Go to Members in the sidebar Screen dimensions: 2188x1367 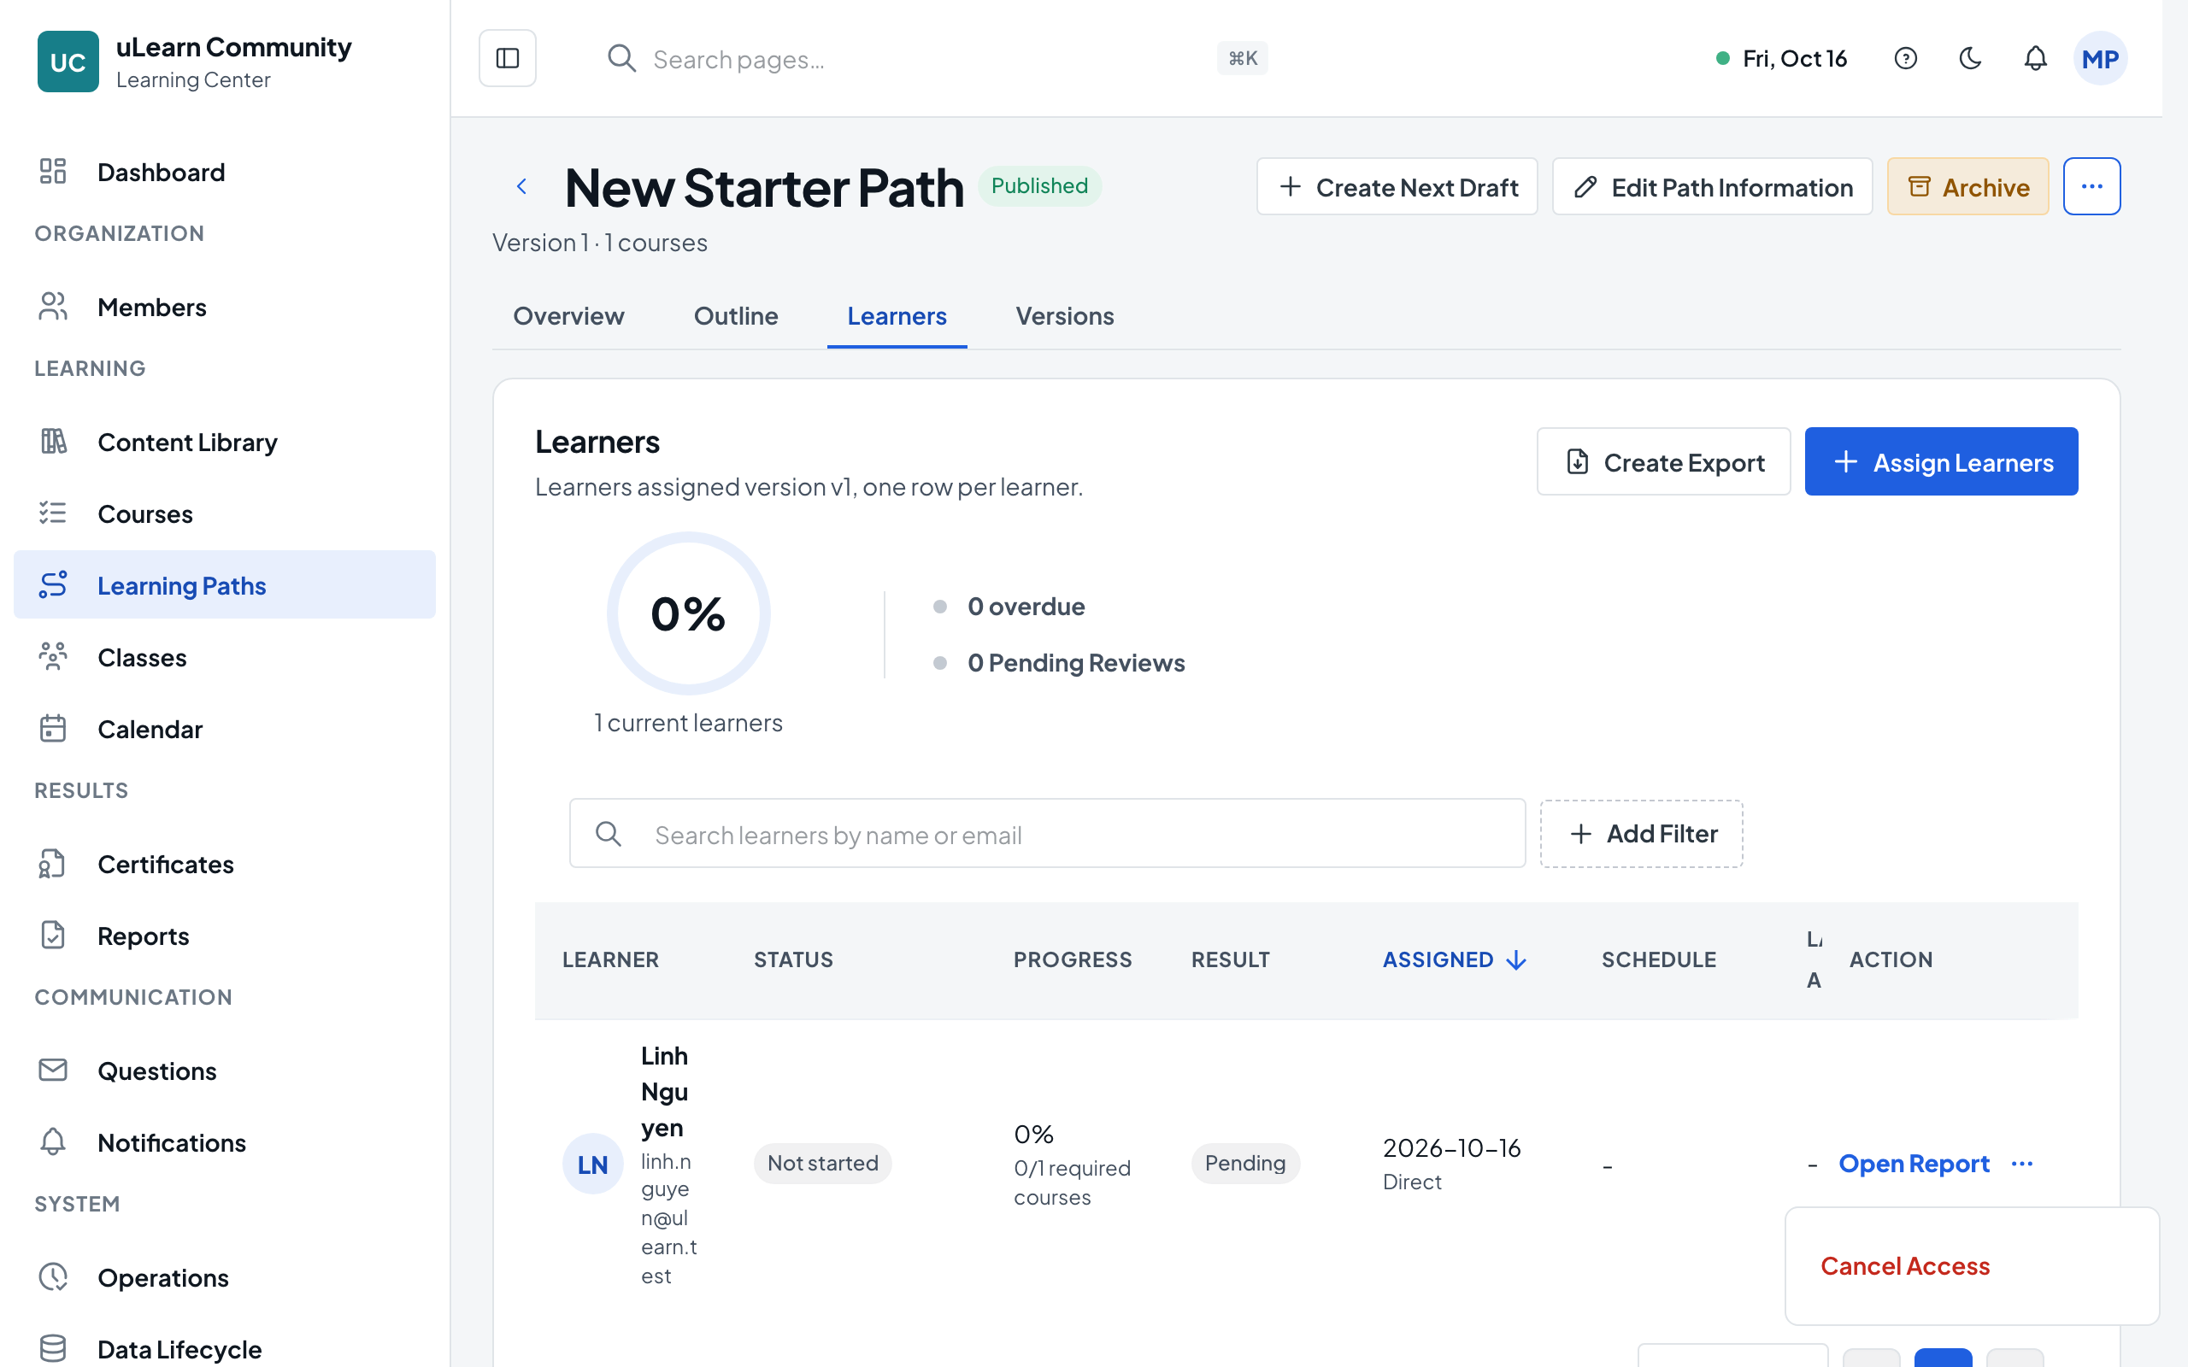pyautogui.click(x=224, y=308)
